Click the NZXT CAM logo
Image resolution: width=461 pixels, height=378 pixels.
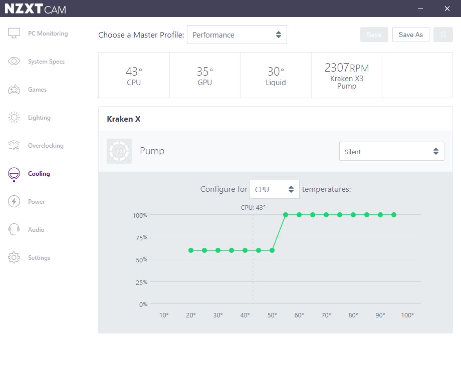tap(35, 9)
